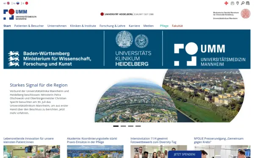Viewport: 254px width, 158px height.
Task: Click the red Medizinische Fakultät Mannheim seal
Action: (246, 14)
